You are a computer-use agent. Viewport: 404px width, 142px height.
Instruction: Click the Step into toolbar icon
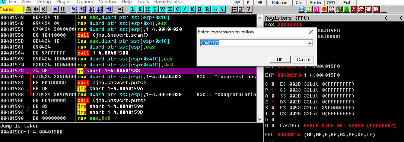74,9
